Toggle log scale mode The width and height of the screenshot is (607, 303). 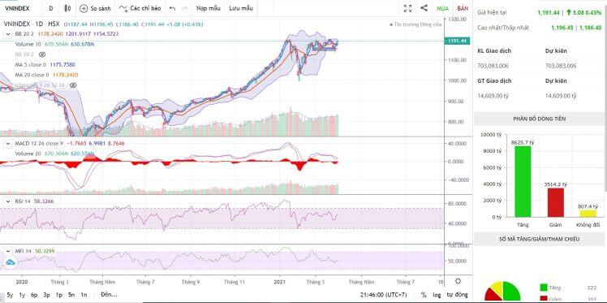click(437, 295)
